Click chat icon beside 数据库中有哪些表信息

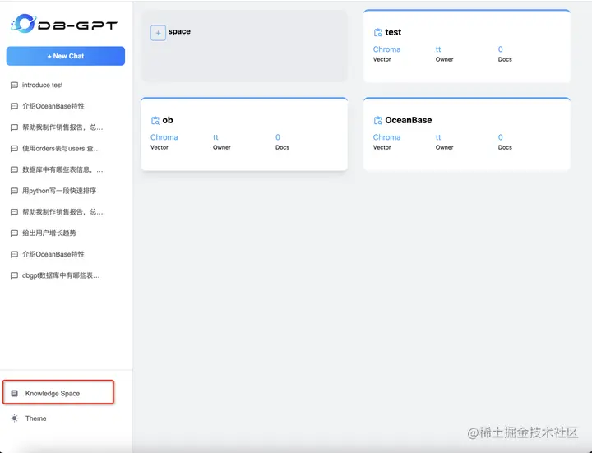[x=14, y=170]
